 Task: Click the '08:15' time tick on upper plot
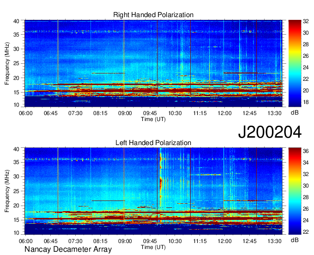(100, 113)
